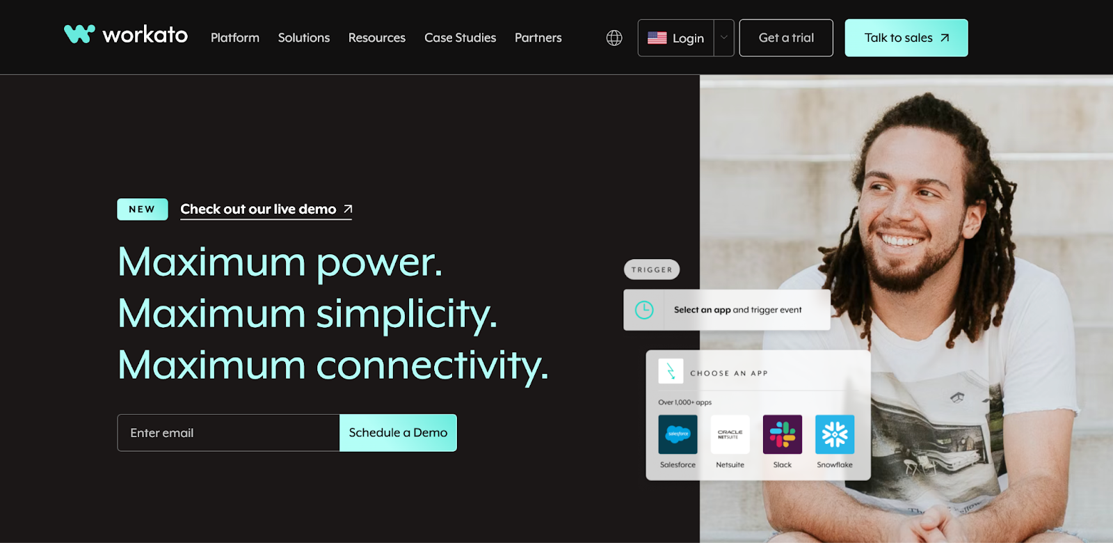
Task: Click the Schedule a Demo button
Action: [x=398, y=432]
